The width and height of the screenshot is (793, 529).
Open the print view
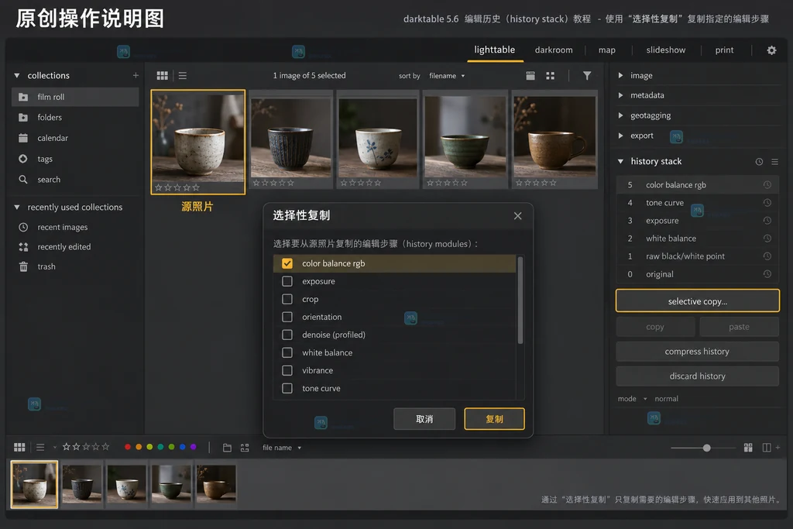[724, 50]
